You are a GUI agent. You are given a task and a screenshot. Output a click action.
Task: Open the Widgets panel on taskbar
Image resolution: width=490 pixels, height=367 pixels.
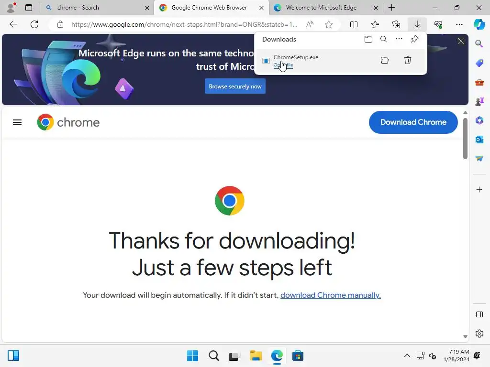[13, 356]
